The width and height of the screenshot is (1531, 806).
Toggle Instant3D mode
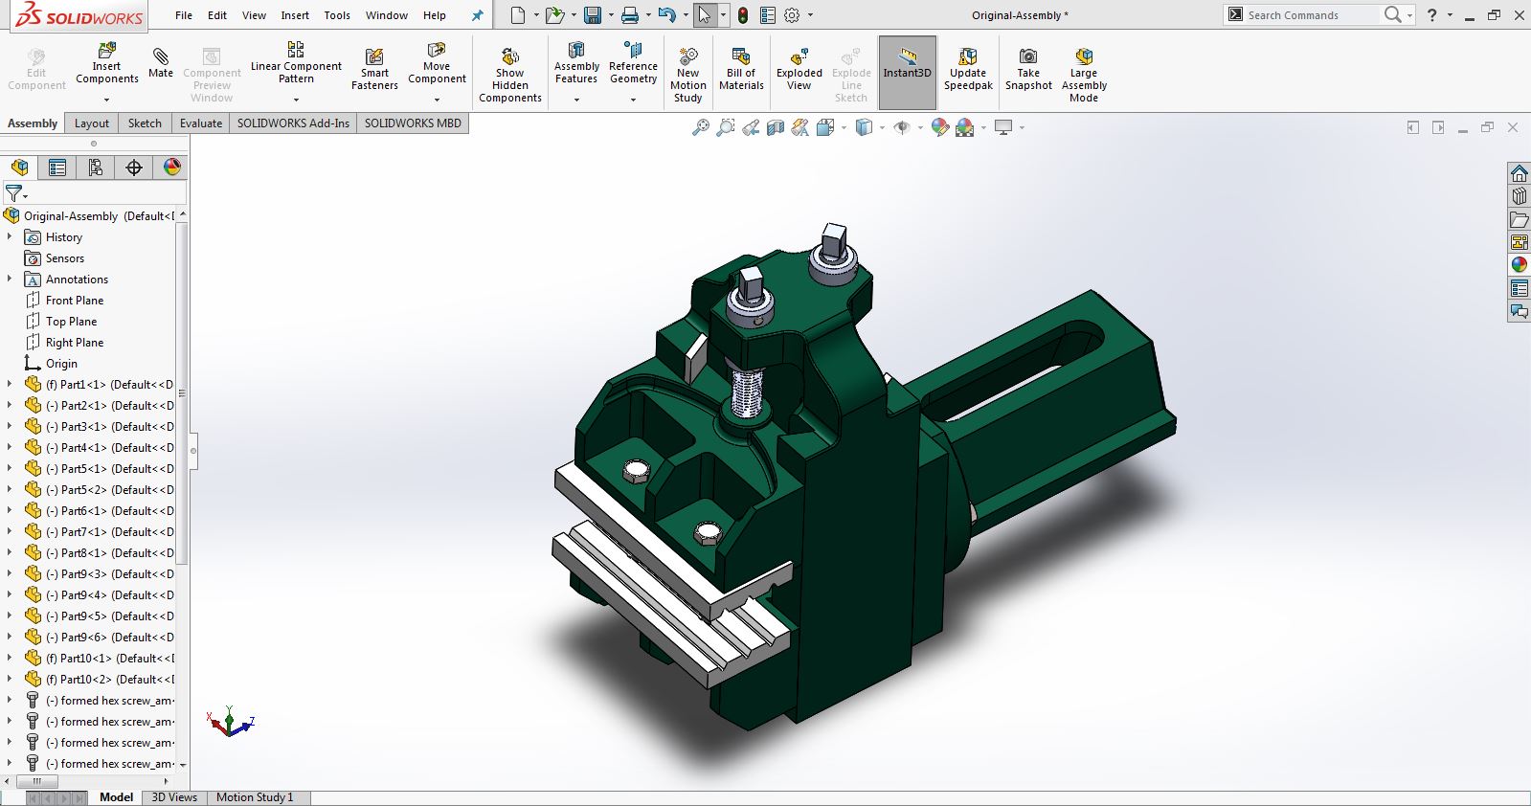[x=907, y=72]
